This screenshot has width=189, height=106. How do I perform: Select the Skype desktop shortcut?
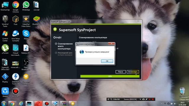point(26,35)
